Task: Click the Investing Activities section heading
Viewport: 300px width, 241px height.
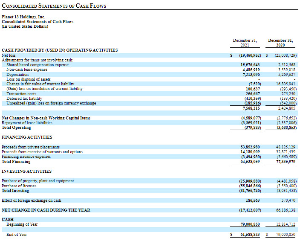Action: click(x=26, y=171)
